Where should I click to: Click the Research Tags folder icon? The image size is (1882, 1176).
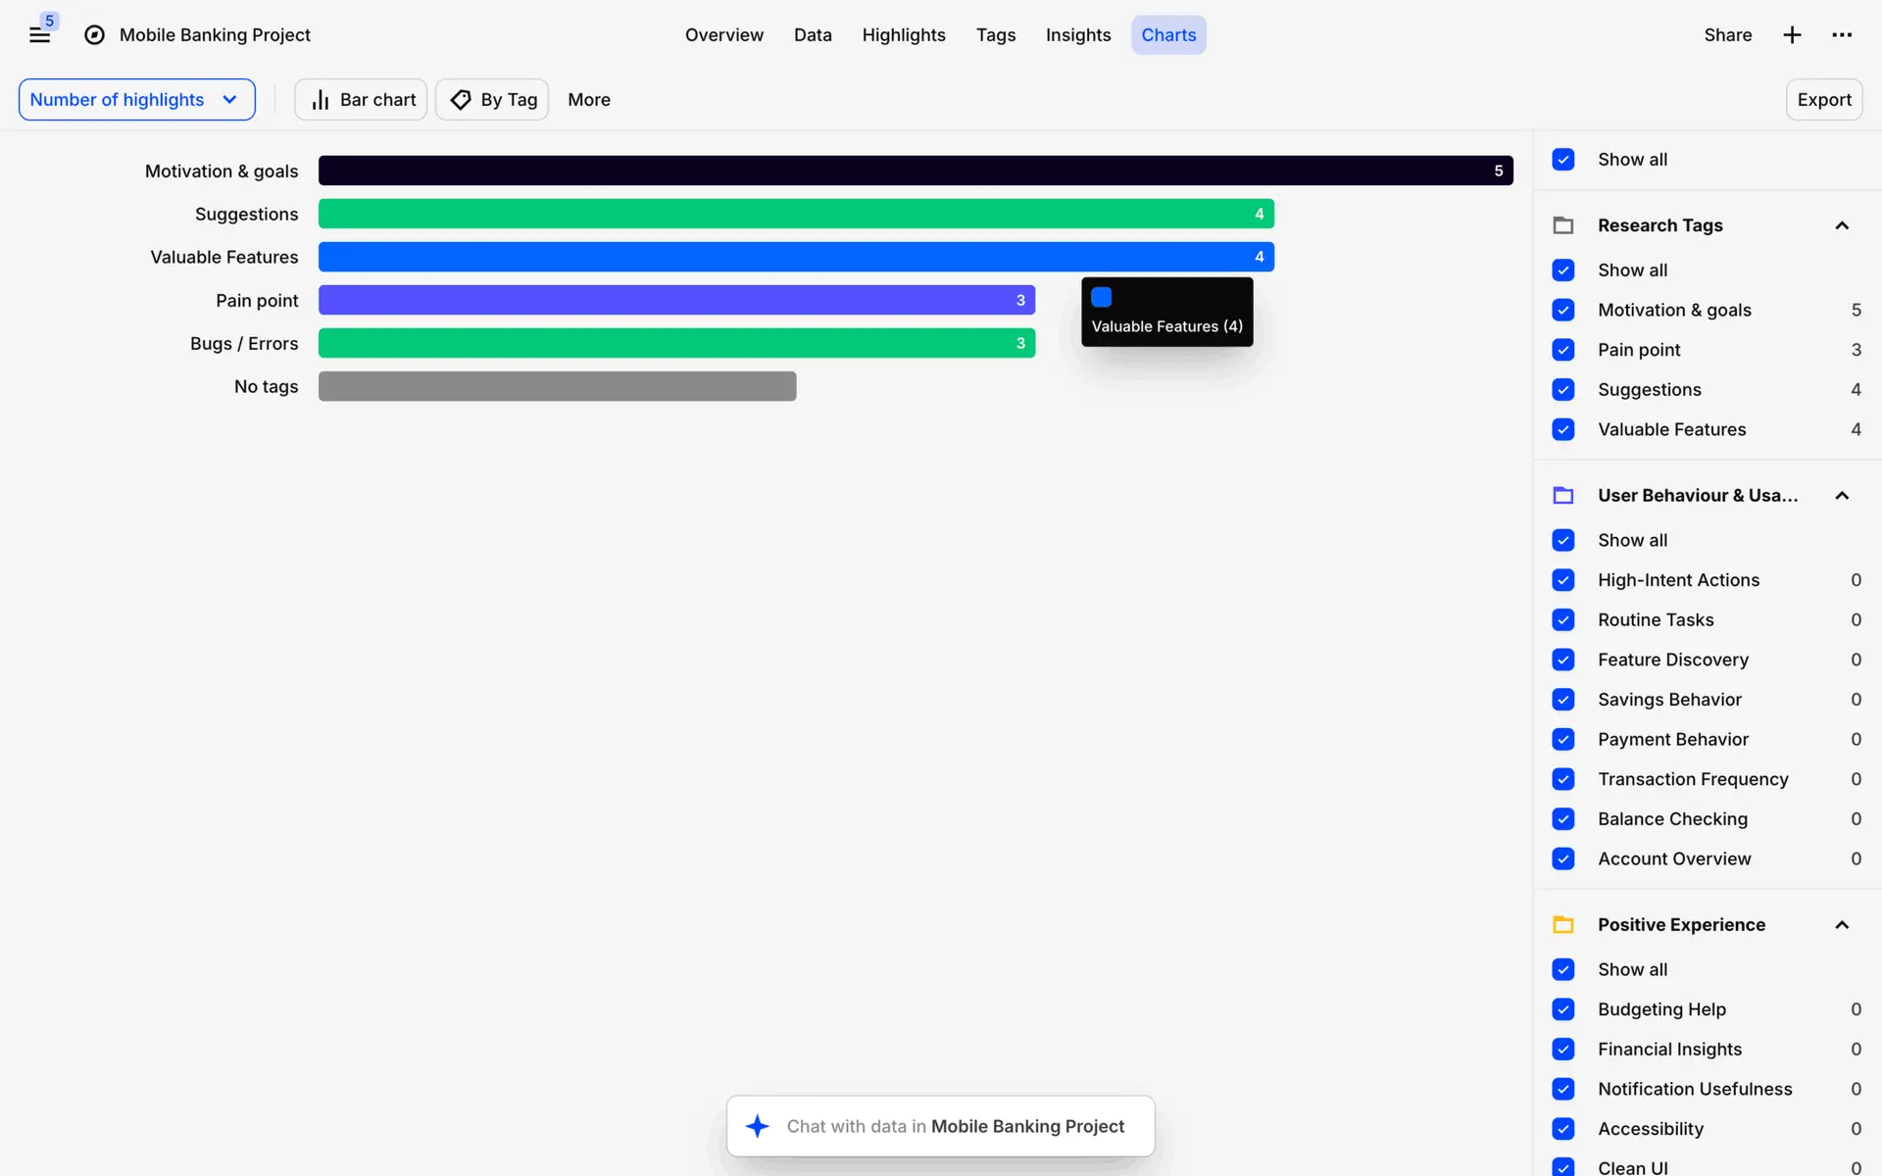1563,225
